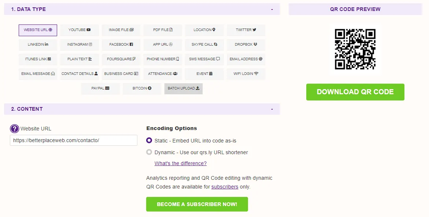Choose the Email Address data type
429x217 pixels.
pyautogui.click(x=246, y=59)
